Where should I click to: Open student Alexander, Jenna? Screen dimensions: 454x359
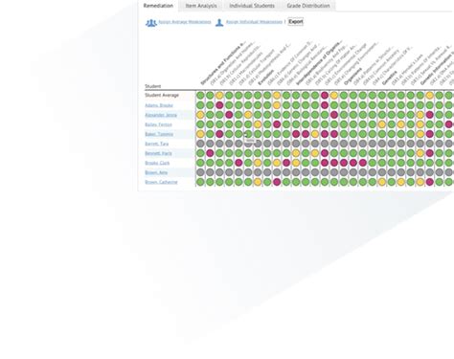click(161, 115)
